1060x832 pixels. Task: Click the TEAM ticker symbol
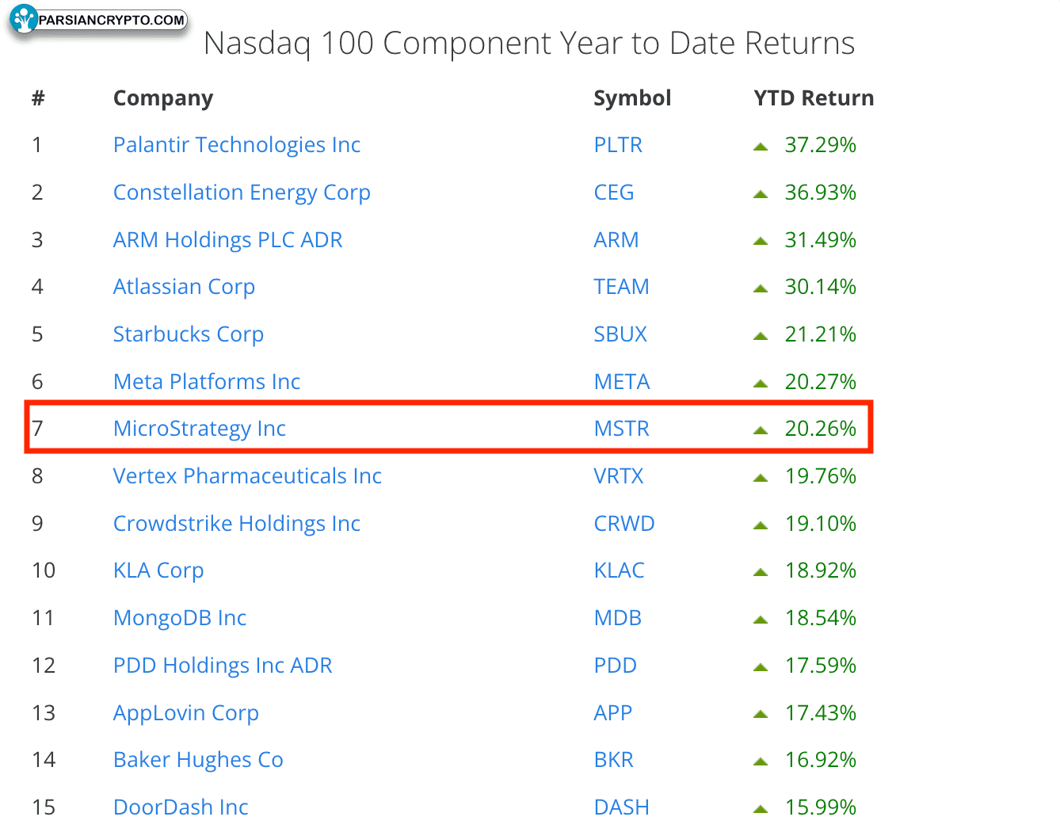(x=622, y=287)
